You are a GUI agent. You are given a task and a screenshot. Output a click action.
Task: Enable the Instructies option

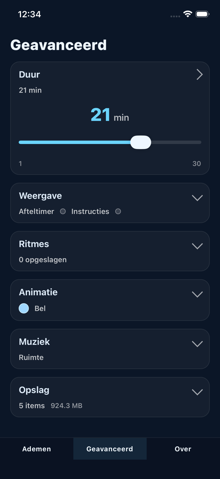[118, 211]
